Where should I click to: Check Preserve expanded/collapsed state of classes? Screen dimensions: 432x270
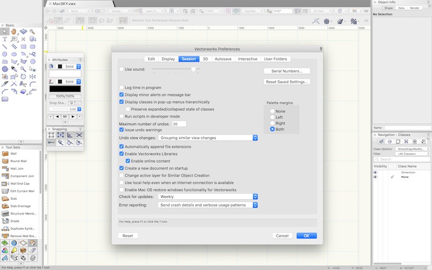point(128,109)
